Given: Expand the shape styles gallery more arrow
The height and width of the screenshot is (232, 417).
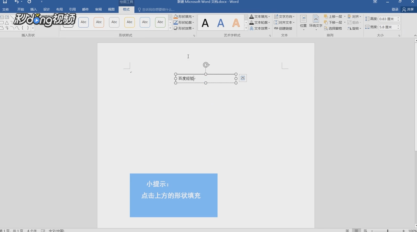Looking at the screenshot, I should click(x=170, y=28).
